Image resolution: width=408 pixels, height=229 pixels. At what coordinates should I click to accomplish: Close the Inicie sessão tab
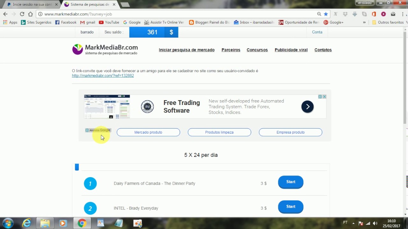[x=56, y=4]
